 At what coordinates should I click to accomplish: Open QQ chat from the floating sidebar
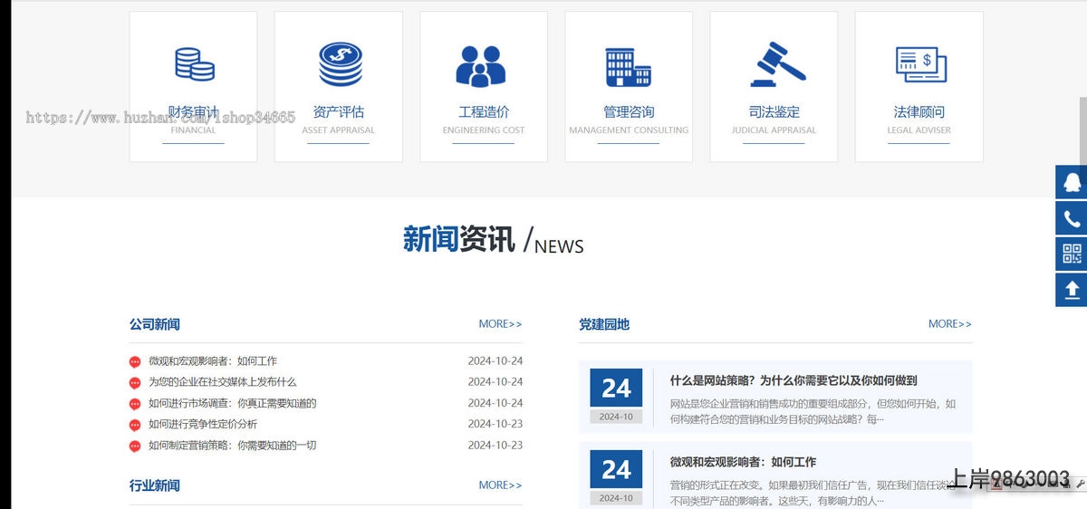pos(1072,182)
